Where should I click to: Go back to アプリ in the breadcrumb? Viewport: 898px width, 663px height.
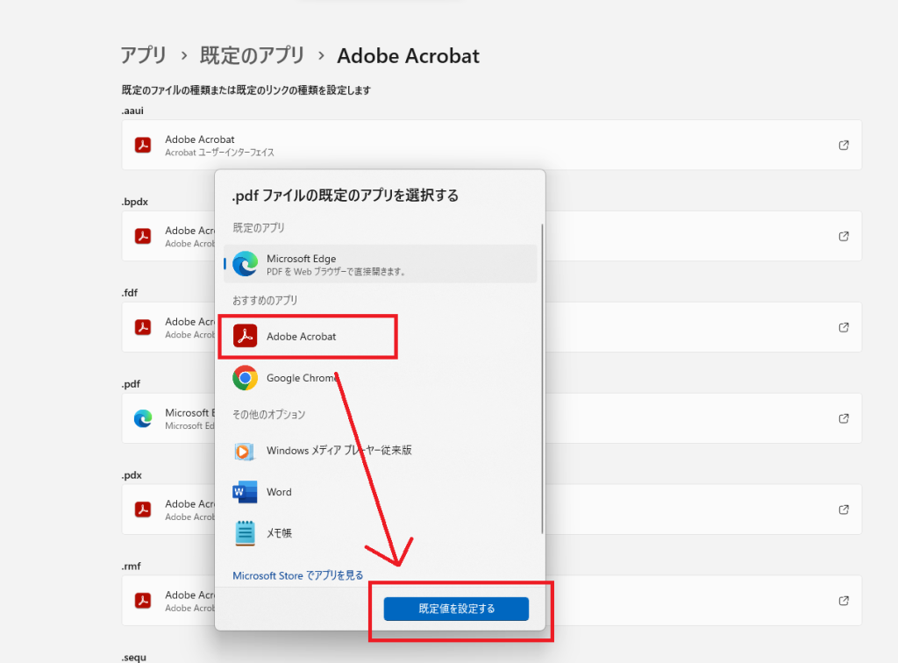point(143,55)
